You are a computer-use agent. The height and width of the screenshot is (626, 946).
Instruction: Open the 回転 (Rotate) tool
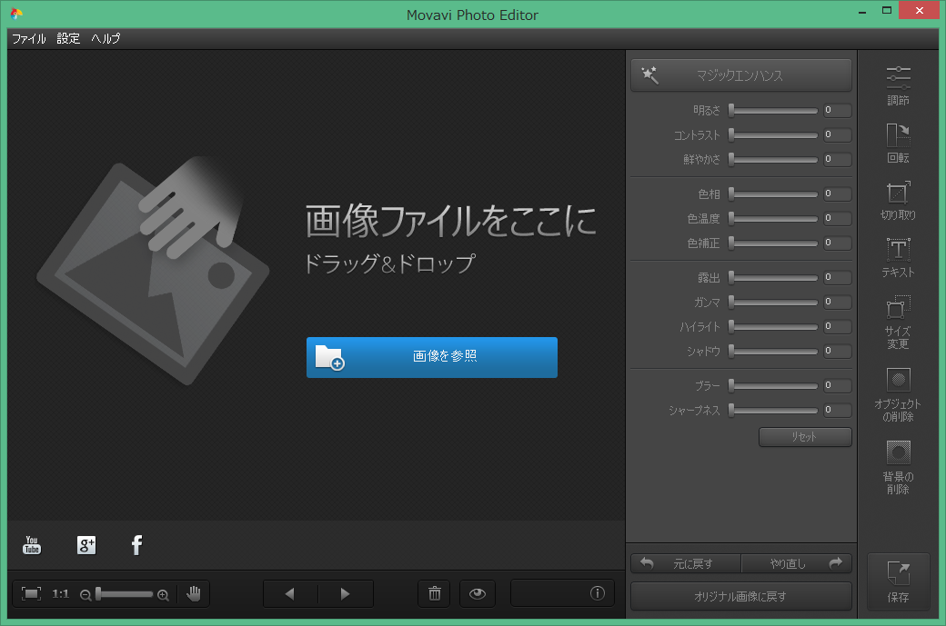click(898, 143)
